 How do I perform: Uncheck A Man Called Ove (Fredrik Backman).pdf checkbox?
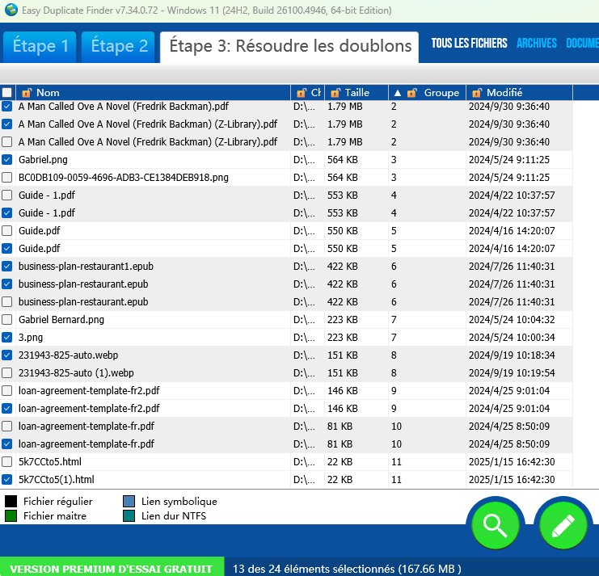pyautogui.click(x=7, y=107)
